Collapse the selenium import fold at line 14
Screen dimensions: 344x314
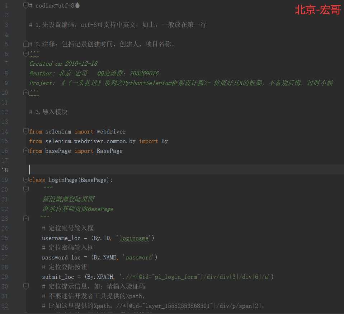point(25,131)
